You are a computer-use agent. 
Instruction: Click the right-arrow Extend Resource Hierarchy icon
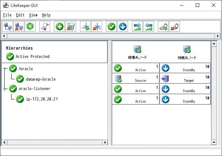pyautogui.click(x=137, y=27)
